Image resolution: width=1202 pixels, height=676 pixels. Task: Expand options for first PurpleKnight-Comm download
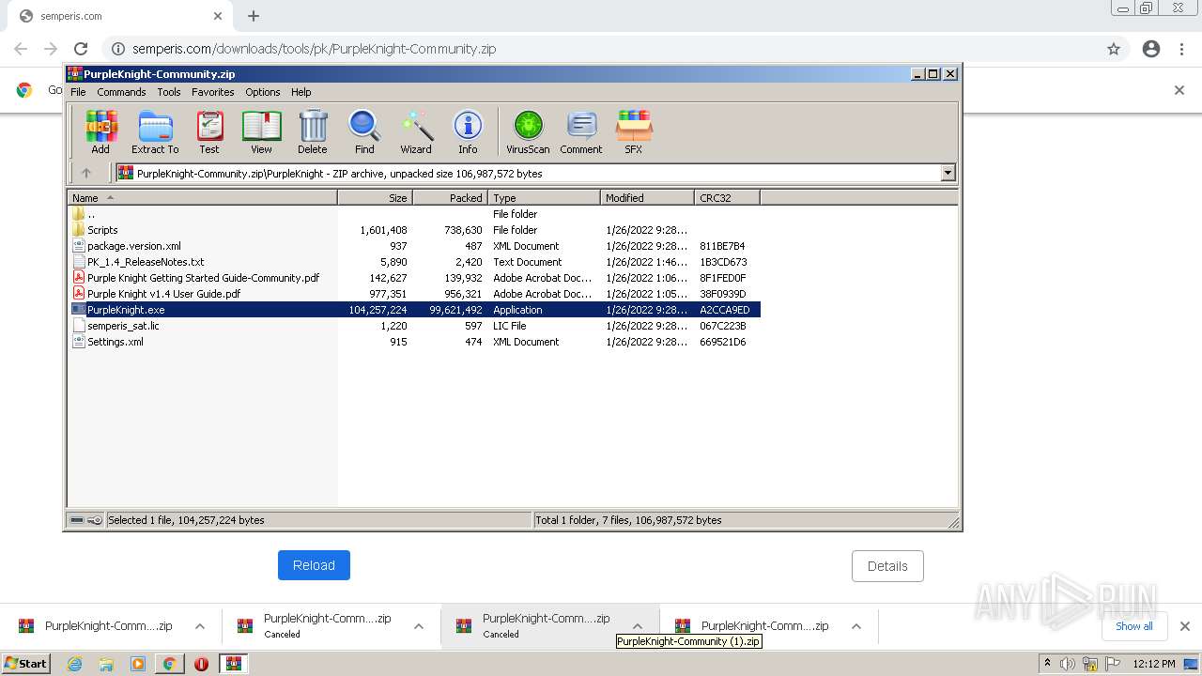pyautogui.click(x=200, y=626)
